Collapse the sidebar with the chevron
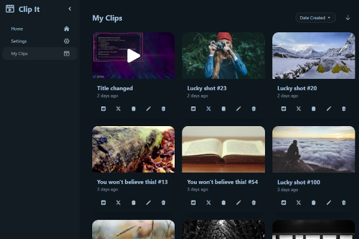Screen dimensions: 359x239 [70, 9]
